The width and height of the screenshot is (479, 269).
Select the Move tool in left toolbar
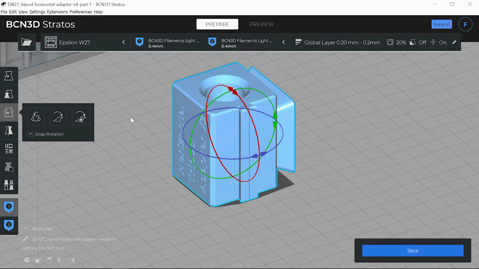(9, 76)
